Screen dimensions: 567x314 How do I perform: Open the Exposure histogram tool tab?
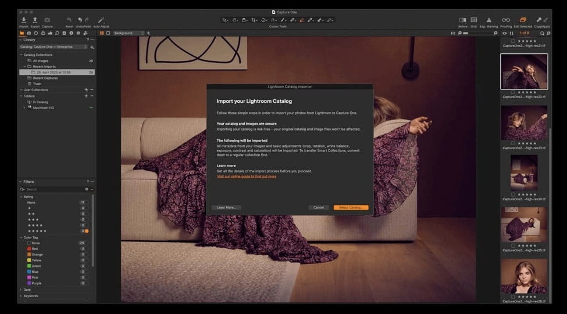click(x=50, y=33)
